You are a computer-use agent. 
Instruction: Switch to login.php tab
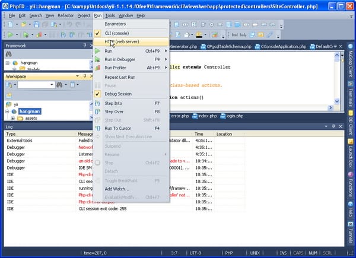(232, 116)
